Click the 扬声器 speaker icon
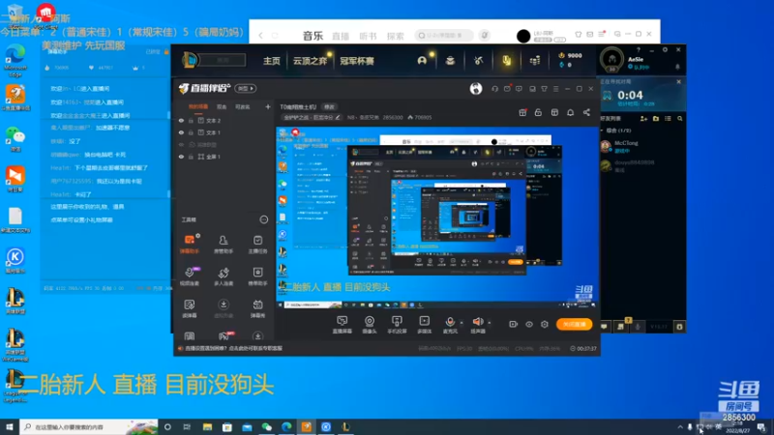 (478, 322)
